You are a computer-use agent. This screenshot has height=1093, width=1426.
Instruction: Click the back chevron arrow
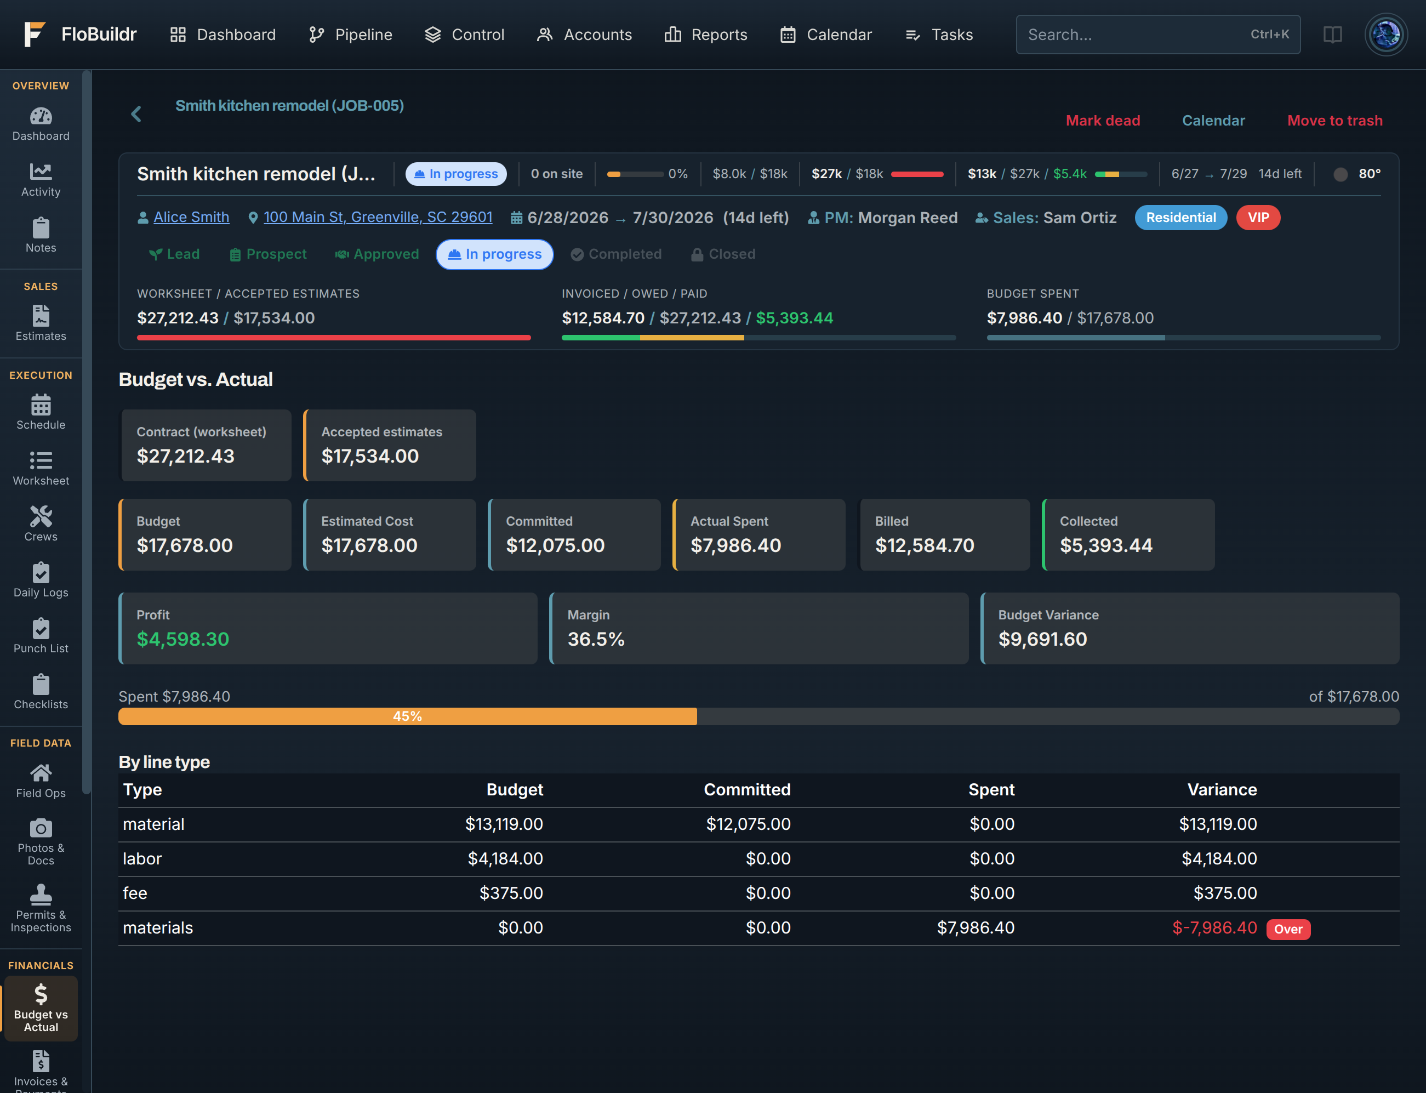pos(136,115)
